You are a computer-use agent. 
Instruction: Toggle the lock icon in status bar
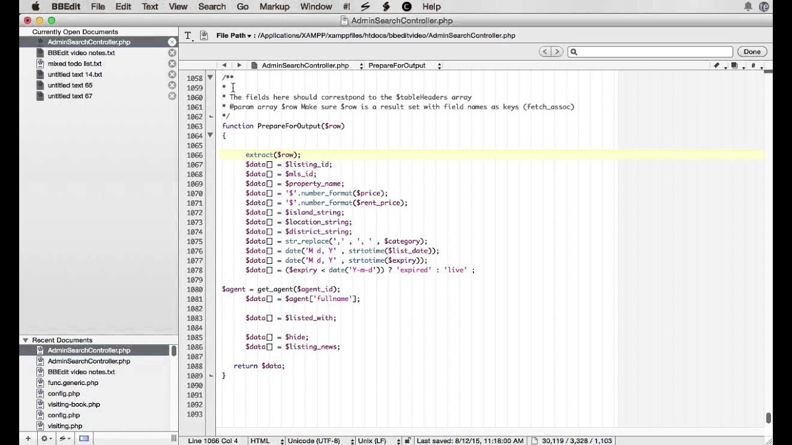407,441
